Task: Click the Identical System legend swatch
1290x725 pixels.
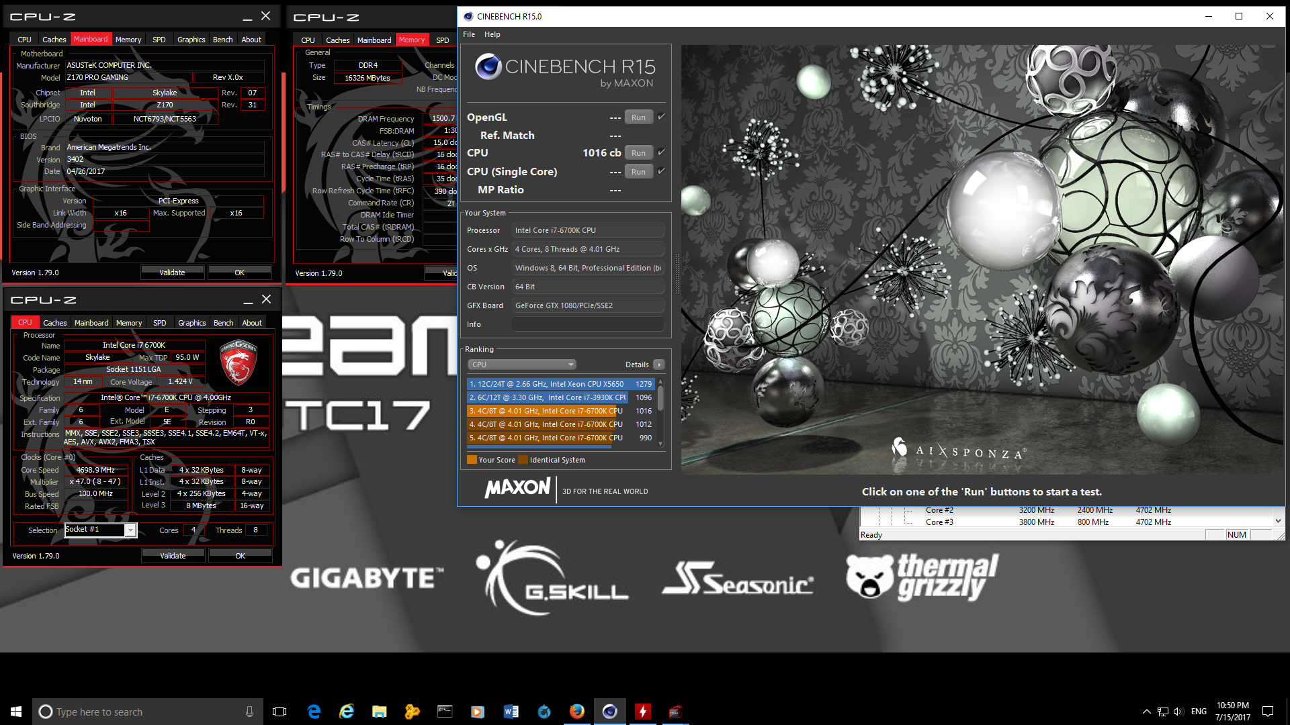Action: coord(523,460)
